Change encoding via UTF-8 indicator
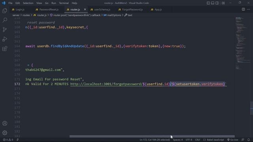 189,140
